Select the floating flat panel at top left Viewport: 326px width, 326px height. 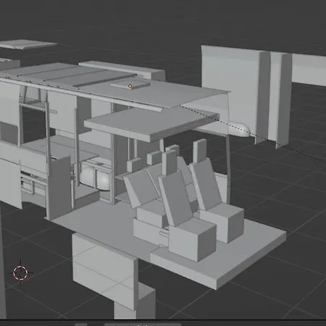(x=27, y=44)
